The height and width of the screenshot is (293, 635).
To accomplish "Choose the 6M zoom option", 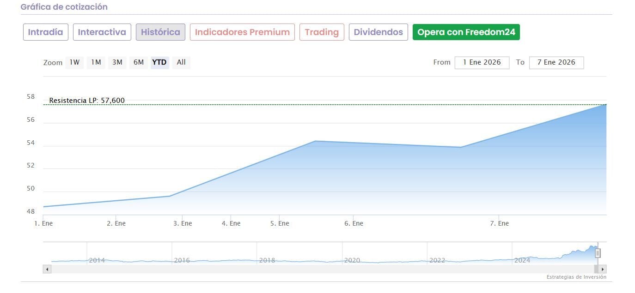I will click(x=139, y=62).
